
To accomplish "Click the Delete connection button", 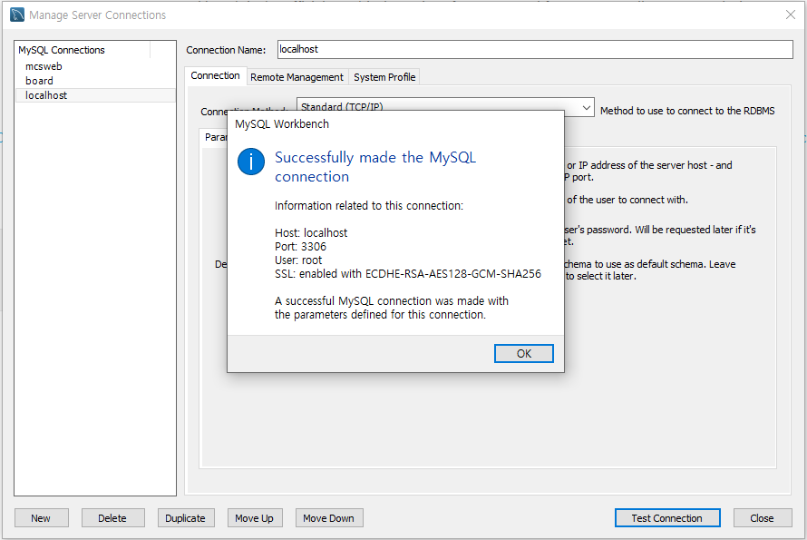I will tap(112, 518).
